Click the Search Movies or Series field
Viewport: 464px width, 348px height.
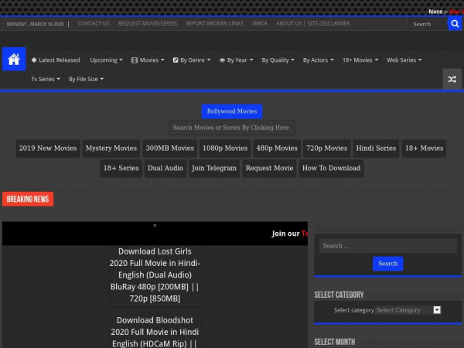tap(231, 128)
